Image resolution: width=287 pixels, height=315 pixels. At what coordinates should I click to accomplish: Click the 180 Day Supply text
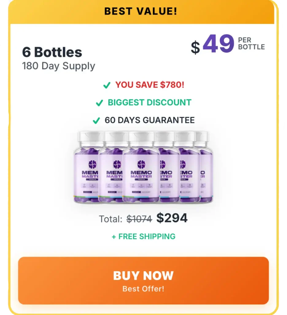[59, 66]
